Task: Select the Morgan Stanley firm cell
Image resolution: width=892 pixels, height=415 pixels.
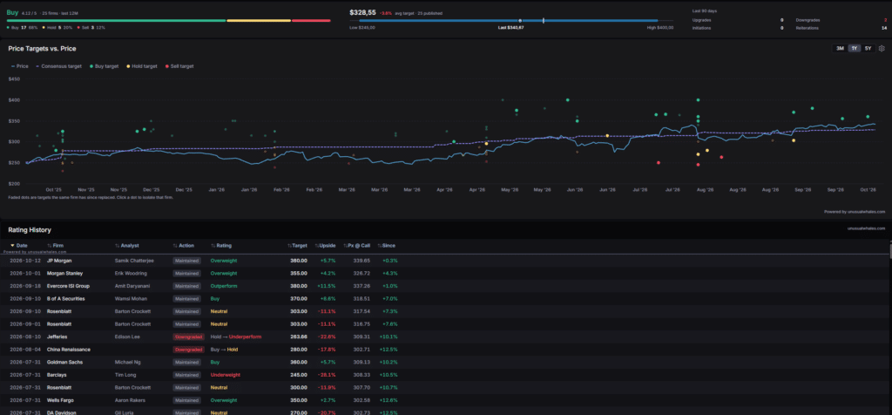Action: click(64, 273)
